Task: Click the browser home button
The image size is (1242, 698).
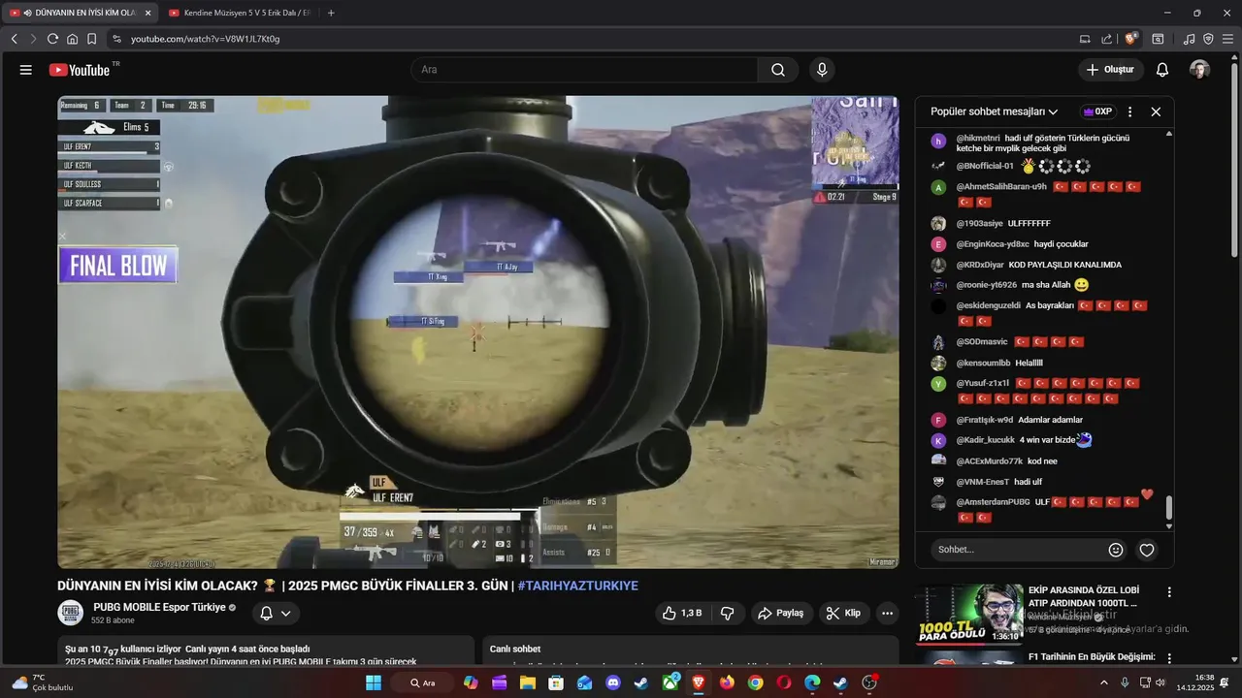Action: (x=72, y=39)
